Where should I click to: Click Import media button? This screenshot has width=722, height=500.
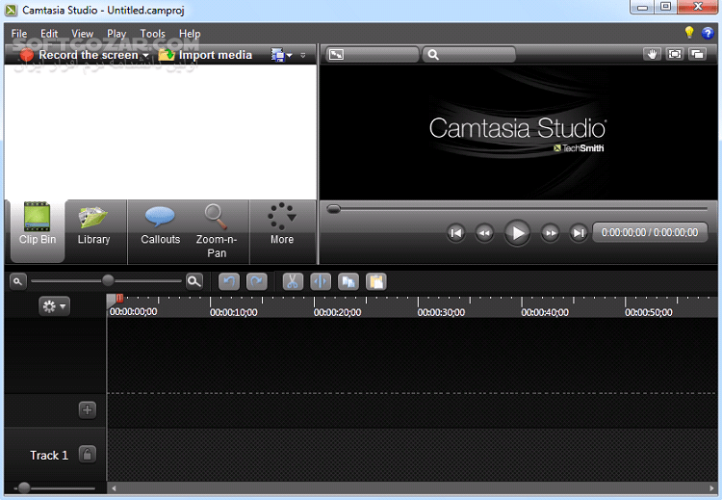click(x=205, y=55)
